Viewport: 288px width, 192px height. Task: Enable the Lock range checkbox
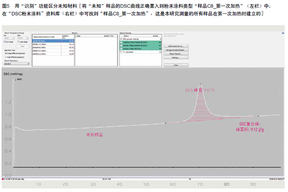pyautogui.click(x=19, y=42)
